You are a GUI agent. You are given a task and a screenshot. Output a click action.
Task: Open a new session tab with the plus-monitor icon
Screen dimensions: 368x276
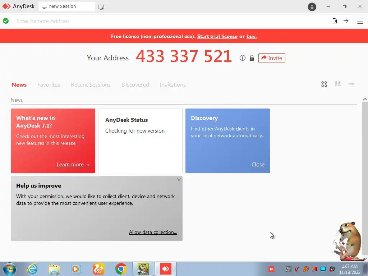pyautogui.click(x=101, y=7)
